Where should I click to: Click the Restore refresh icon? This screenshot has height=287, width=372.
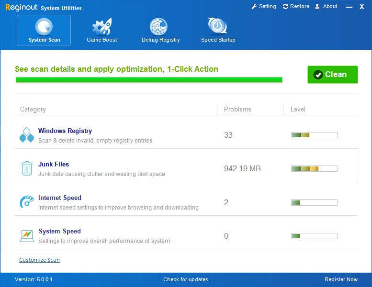coord(285,7)
